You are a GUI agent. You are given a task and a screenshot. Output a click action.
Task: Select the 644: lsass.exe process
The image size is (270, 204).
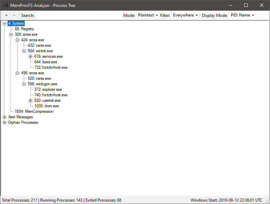coord(45,62)
